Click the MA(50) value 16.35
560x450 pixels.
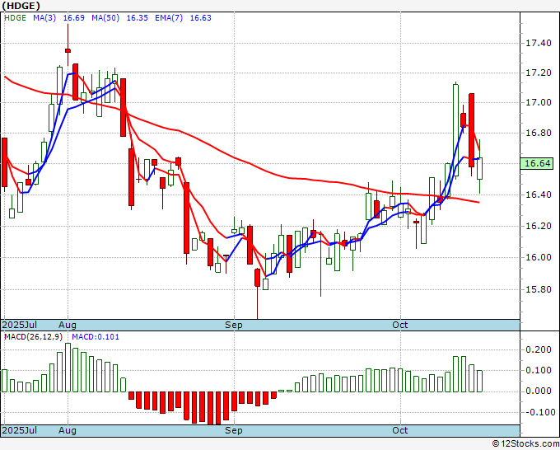[138, 18]
